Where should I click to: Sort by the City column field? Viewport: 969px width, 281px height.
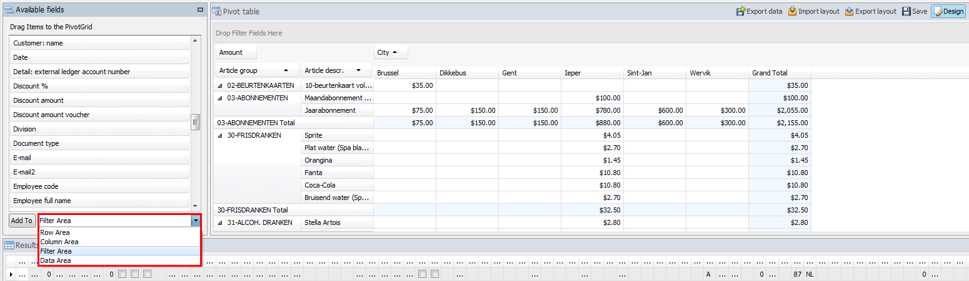391,53
